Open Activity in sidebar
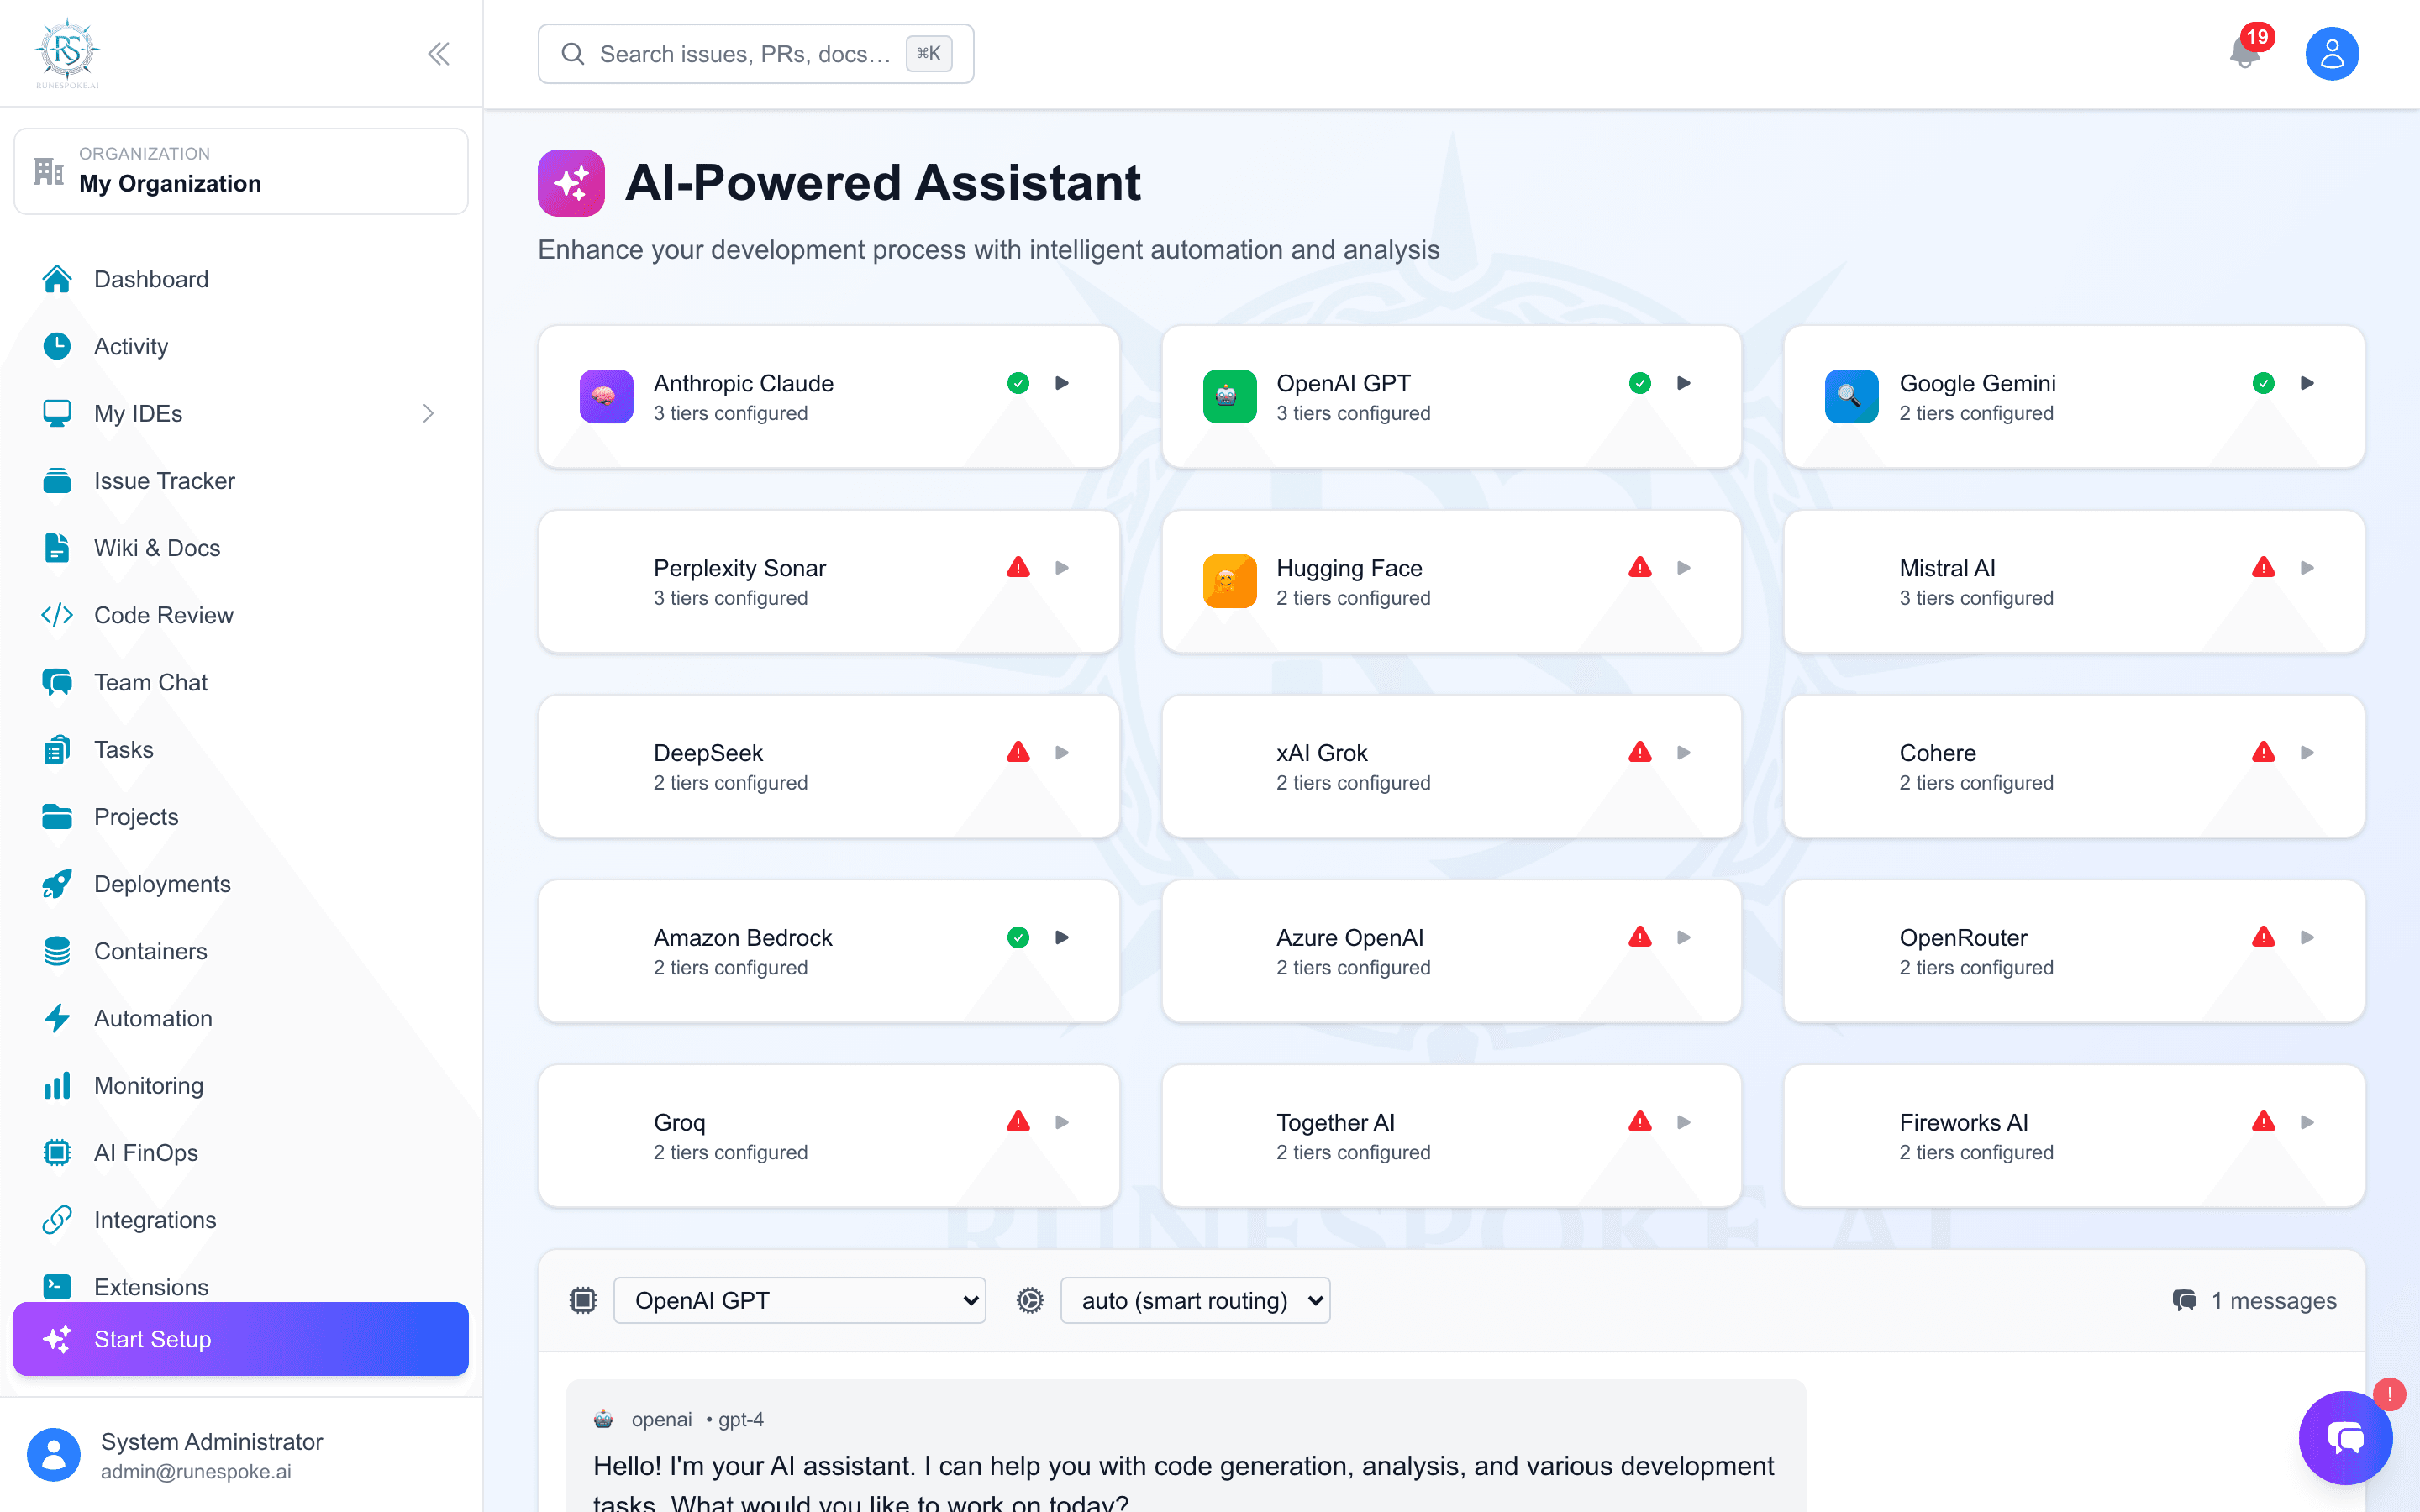 pos(240,346)
